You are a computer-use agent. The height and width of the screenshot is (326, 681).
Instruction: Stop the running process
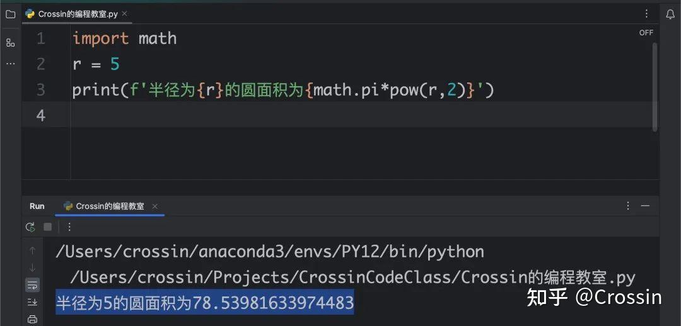pyautogui.click(x=48, y=227)
